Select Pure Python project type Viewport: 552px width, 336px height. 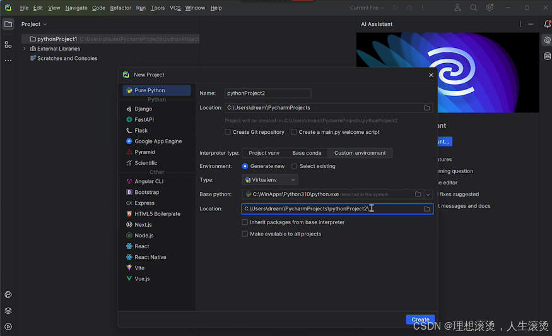tap(156, 90)
